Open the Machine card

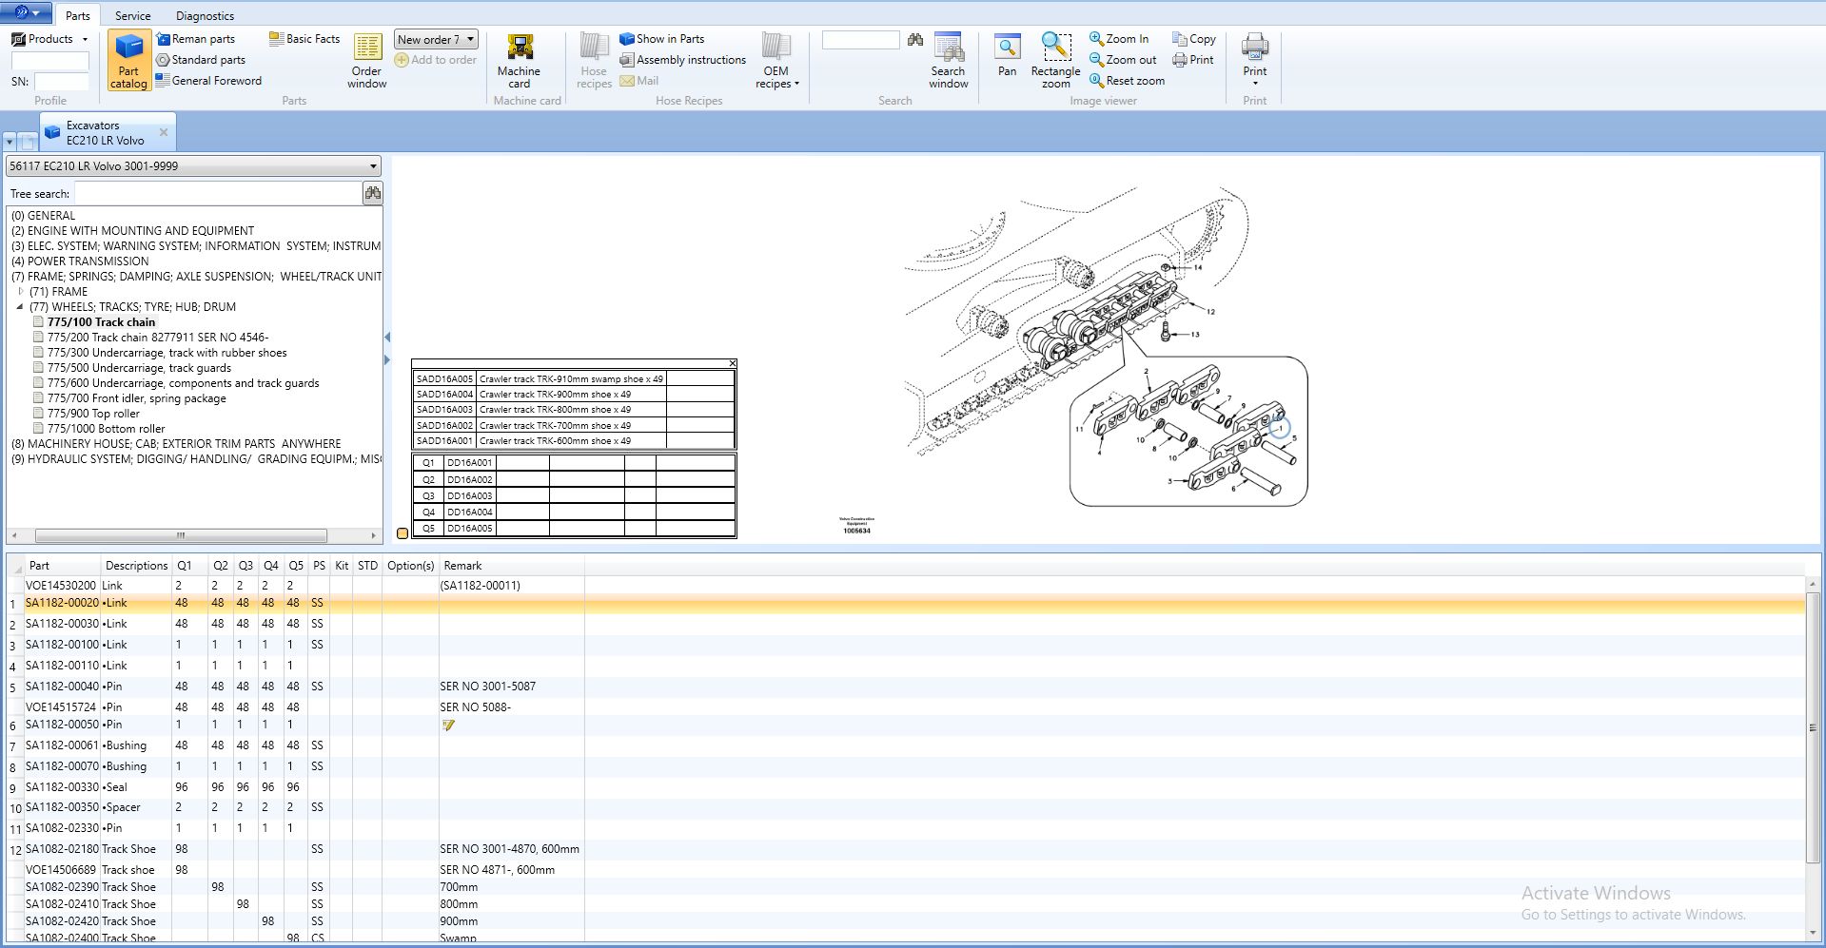[x=519, y=60]
